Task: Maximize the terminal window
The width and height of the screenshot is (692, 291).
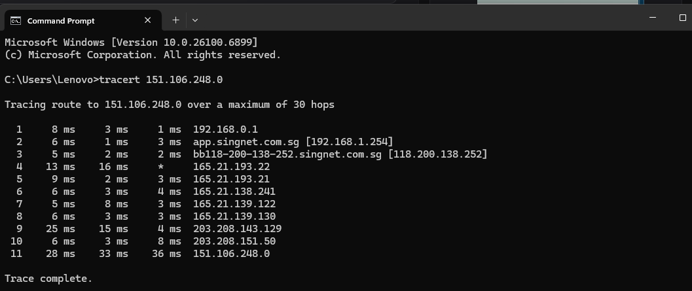Action: [683, 18]
